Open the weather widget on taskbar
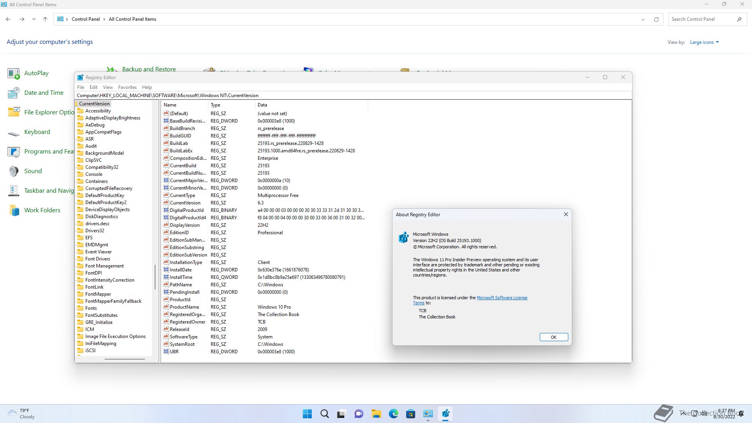The image size is (752, 423). pos(22,414)
